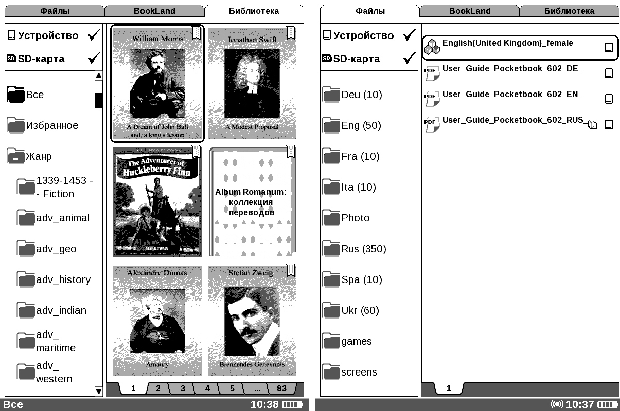620x411 pixels.
Task: Click the wireless signal icon beside 10:37
Action: (x=557, y=404)
